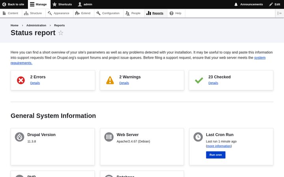Click the red error X icon
This screenshot has height=177, width=284.
[x=21, y=80]
